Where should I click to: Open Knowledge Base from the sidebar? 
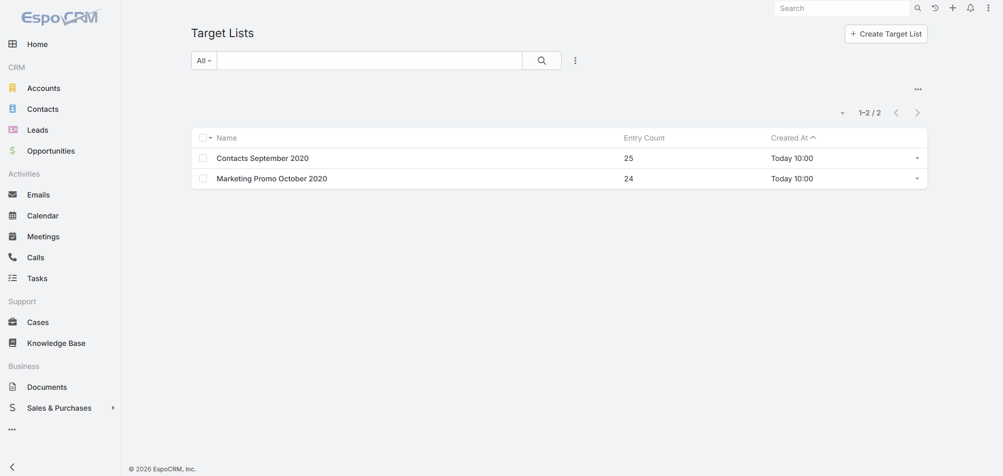pos(56,343)
